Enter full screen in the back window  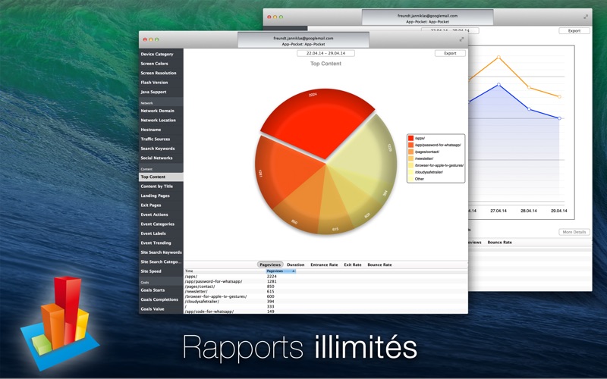586,17
